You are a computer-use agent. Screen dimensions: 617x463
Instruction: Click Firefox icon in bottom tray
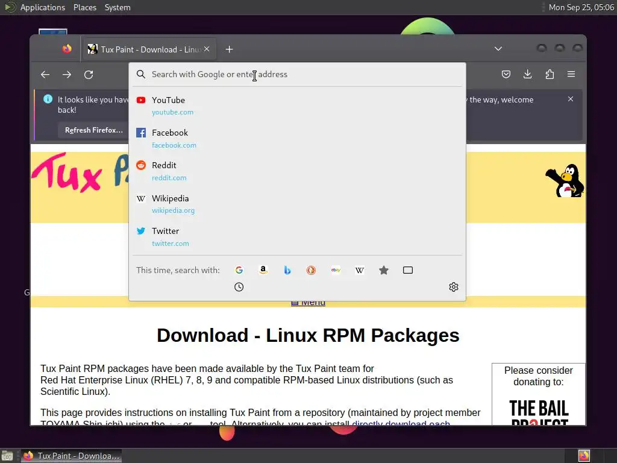click(x=584, y=456)
